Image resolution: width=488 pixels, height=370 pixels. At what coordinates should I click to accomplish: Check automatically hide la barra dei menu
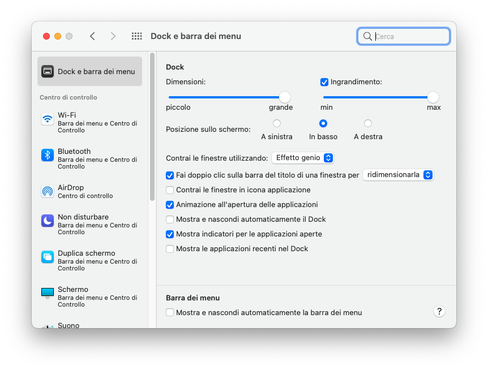point(170,312)
